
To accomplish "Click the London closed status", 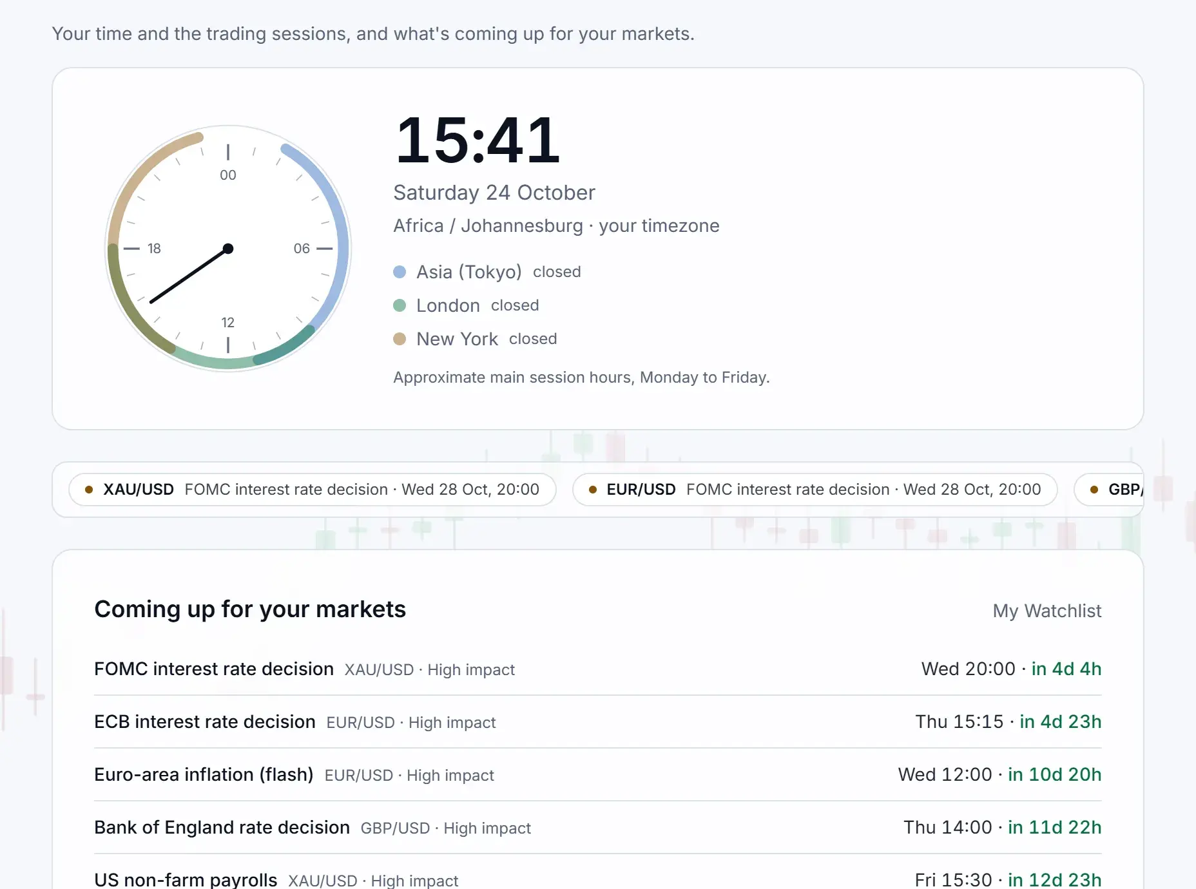I will 515,305.
